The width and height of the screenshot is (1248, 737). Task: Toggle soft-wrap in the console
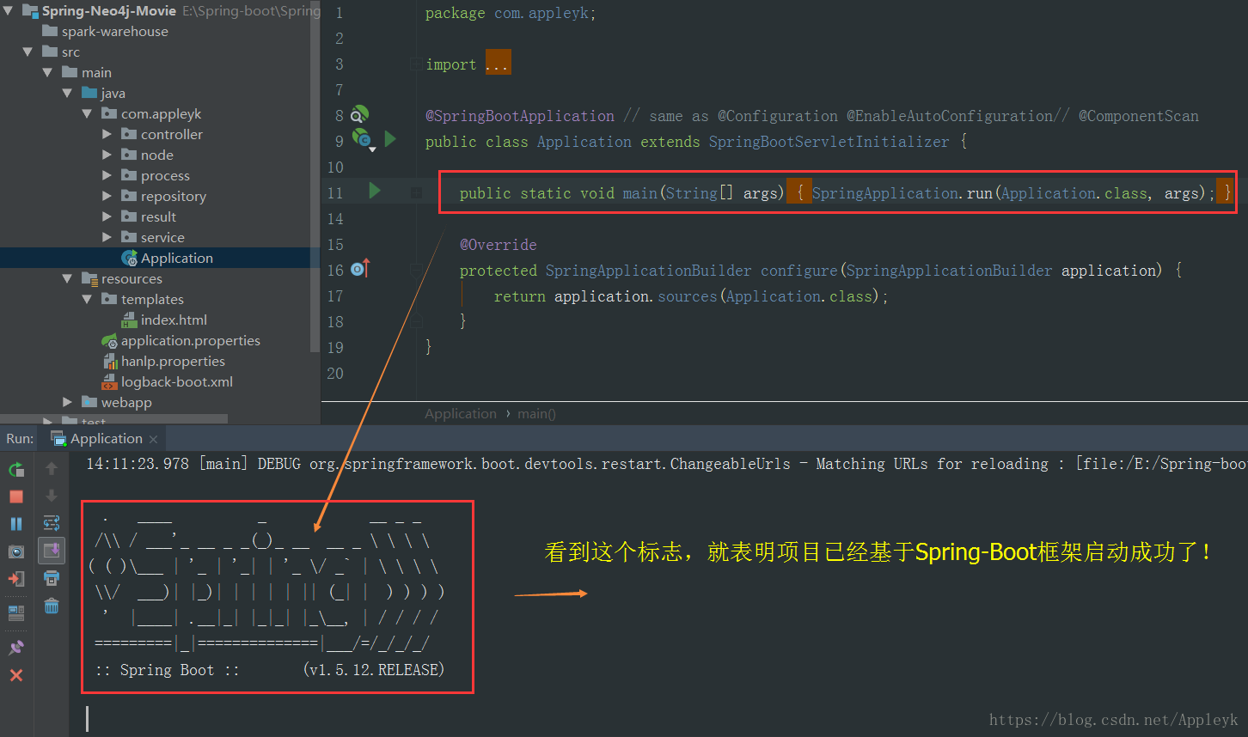click(x=52, y=523)
